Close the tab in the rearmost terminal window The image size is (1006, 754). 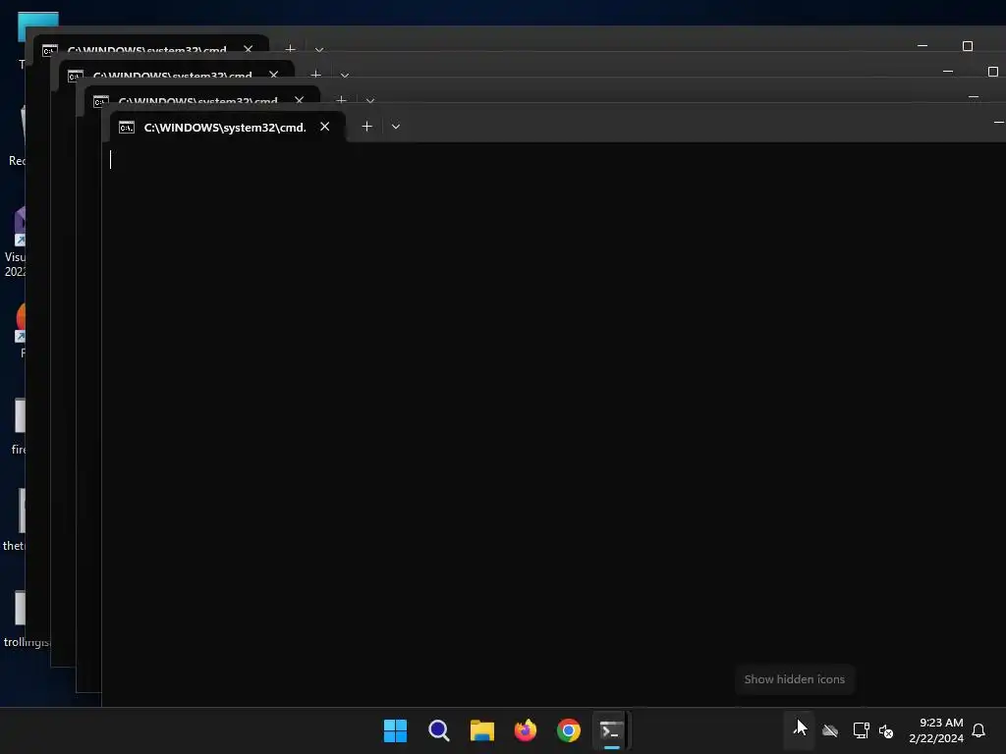(248, 48)
